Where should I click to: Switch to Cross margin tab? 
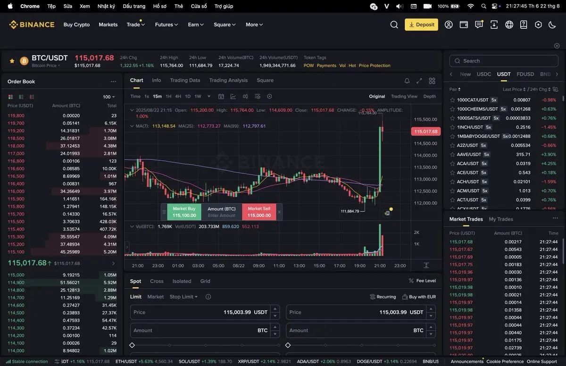pyautogui.click(x=157, y=281)
